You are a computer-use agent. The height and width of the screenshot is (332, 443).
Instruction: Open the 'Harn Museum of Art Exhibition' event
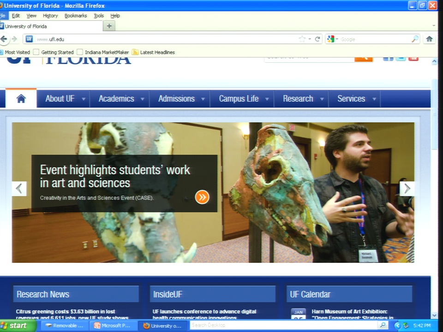coord(352,314)
